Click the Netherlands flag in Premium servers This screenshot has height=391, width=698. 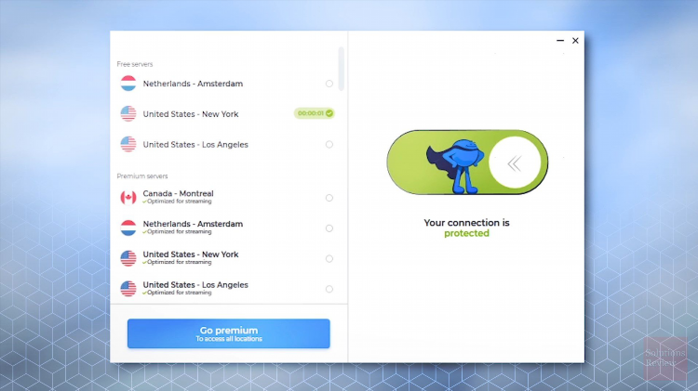point(128,228)
